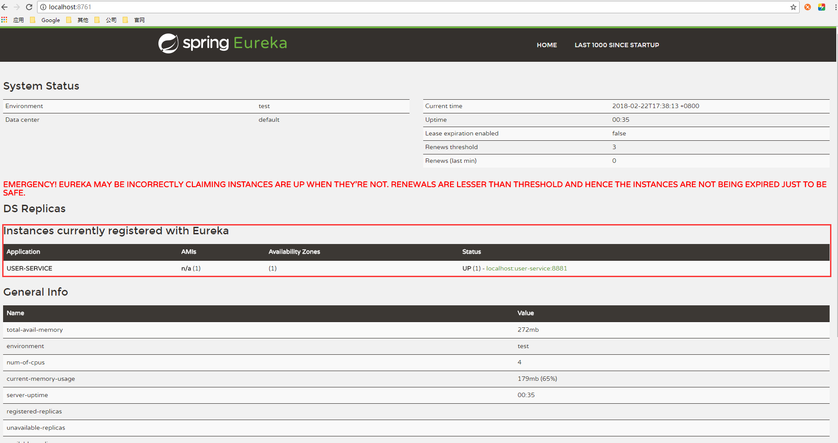
Task: Select the USER-SERVICE application name
Action: point(30,268)
